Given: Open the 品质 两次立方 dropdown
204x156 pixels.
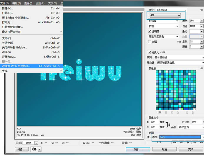Looking at the screenshot, I should pos(191,127).
